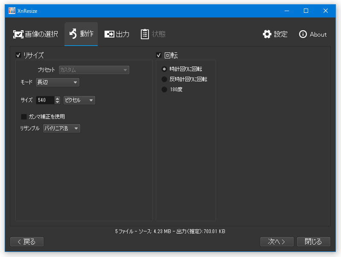Viewport: 341px width, 257px height.
Task: Click the 戻る back button
Action: (27, 242)
